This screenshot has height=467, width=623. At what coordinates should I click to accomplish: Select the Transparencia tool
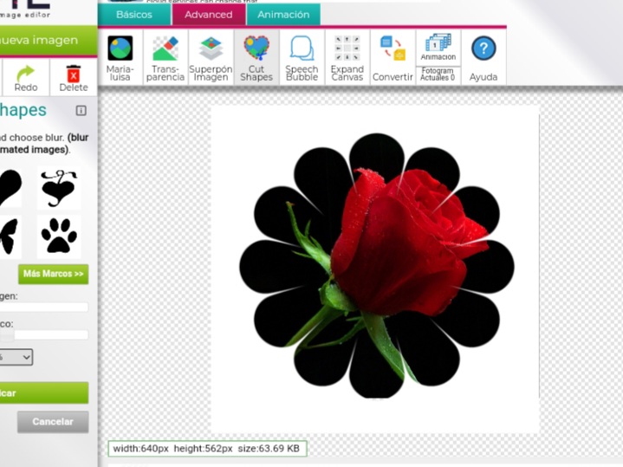point(165,57)
